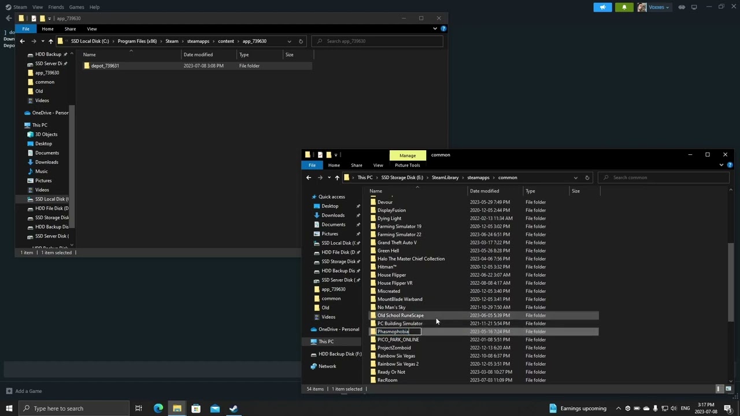Select the depot_739631 folder
This screenshot has height=416, width=740.
105,66
